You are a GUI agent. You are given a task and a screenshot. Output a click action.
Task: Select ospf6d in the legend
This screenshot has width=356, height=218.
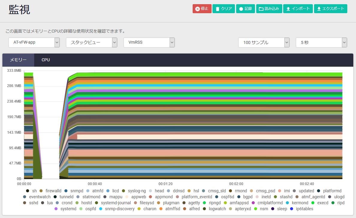(x=224, y=197)
